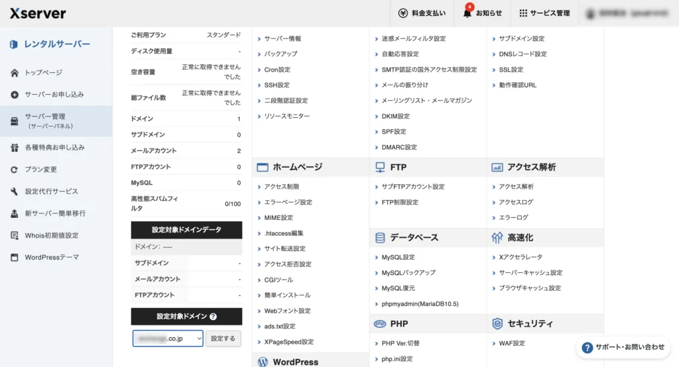
Task: Open the service management grid icon
Action: [523, 13]
